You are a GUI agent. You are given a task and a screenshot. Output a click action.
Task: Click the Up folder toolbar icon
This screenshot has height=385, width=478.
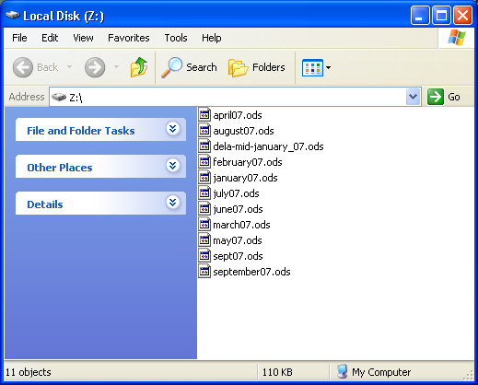pos(139,67)
